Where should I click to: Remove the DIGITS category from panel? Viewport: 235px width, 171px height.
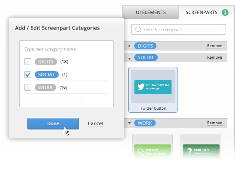point(214,46)
